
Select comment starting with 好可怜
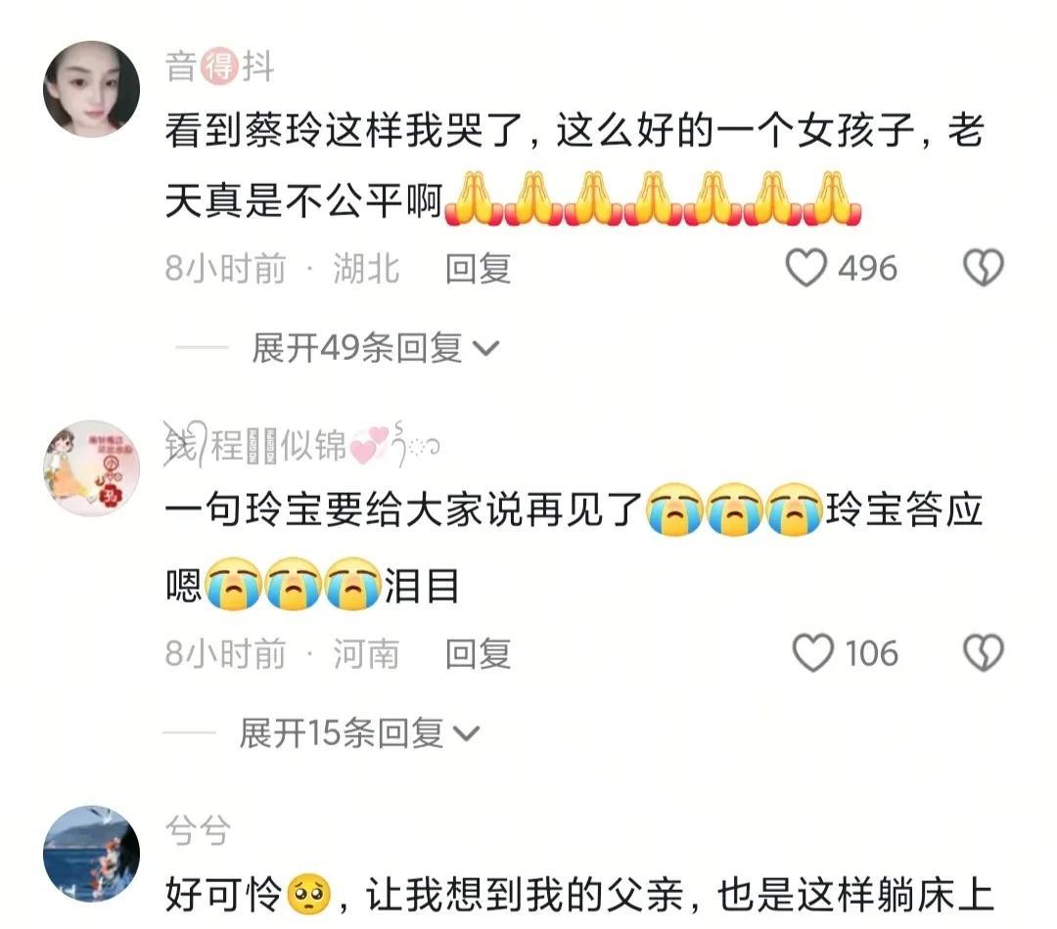point(579,895)
